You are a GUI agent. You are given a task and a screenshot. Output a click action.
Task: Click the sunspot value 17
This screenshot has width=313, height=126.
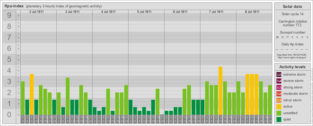[287, 37]
